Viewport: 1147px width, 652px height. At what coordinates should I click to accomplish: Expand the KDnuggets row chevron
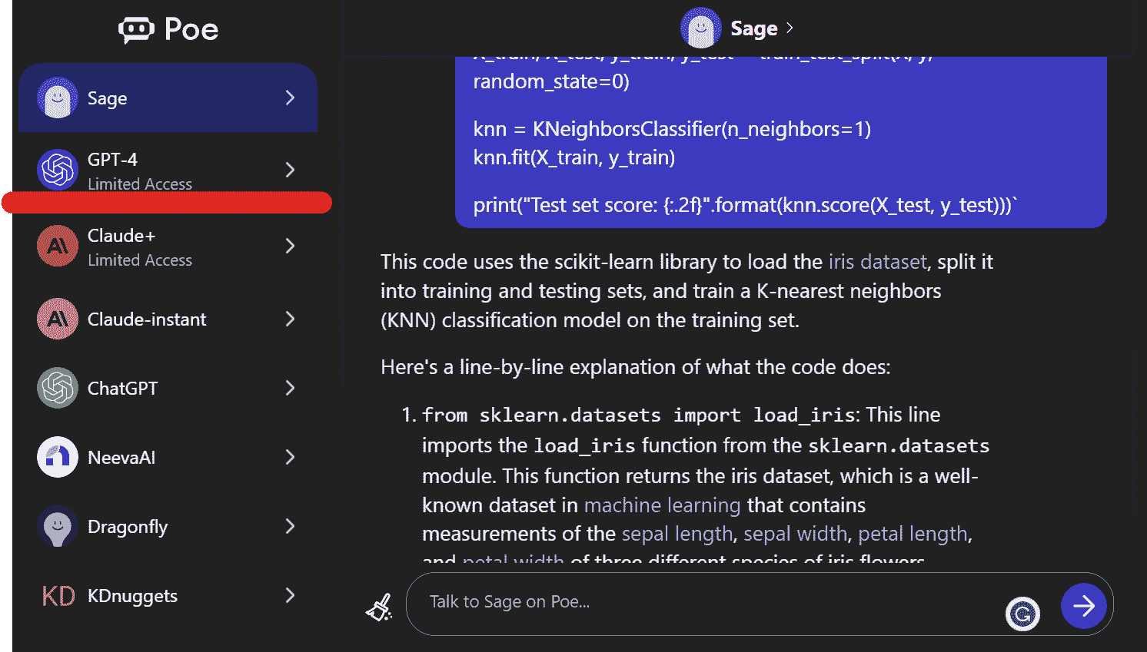point(290,595)
